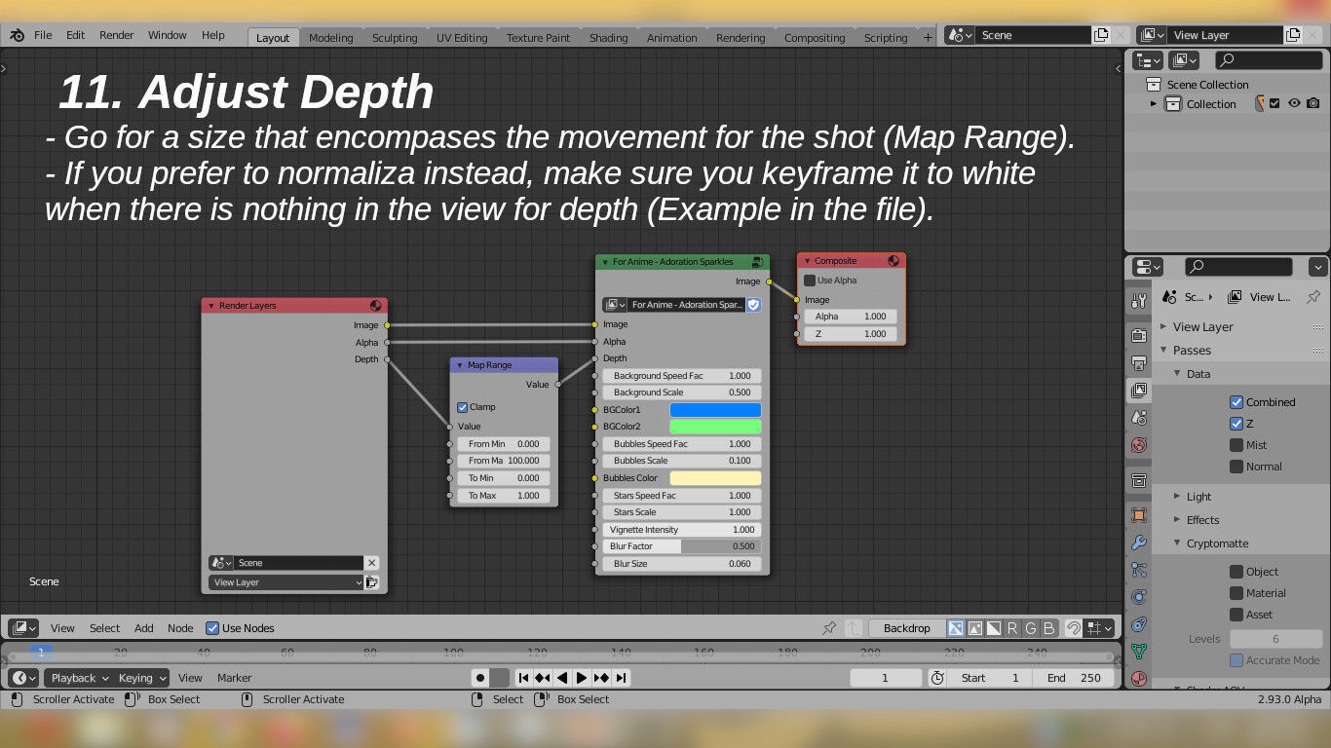
Task: Toggle snapping magnet icon in node editor
Action: (1073, 628)
